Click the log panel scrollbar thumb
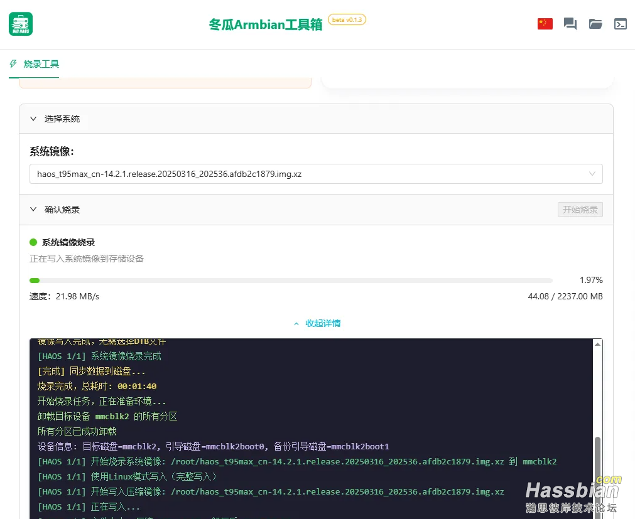This screenshot has height=519, width=635. [x=597, y=478]
